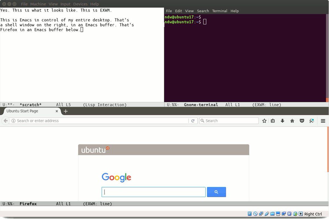329x219 pixels.
Task: Open the Firefox downloads arrow
Action: click(x=282, y=121)
